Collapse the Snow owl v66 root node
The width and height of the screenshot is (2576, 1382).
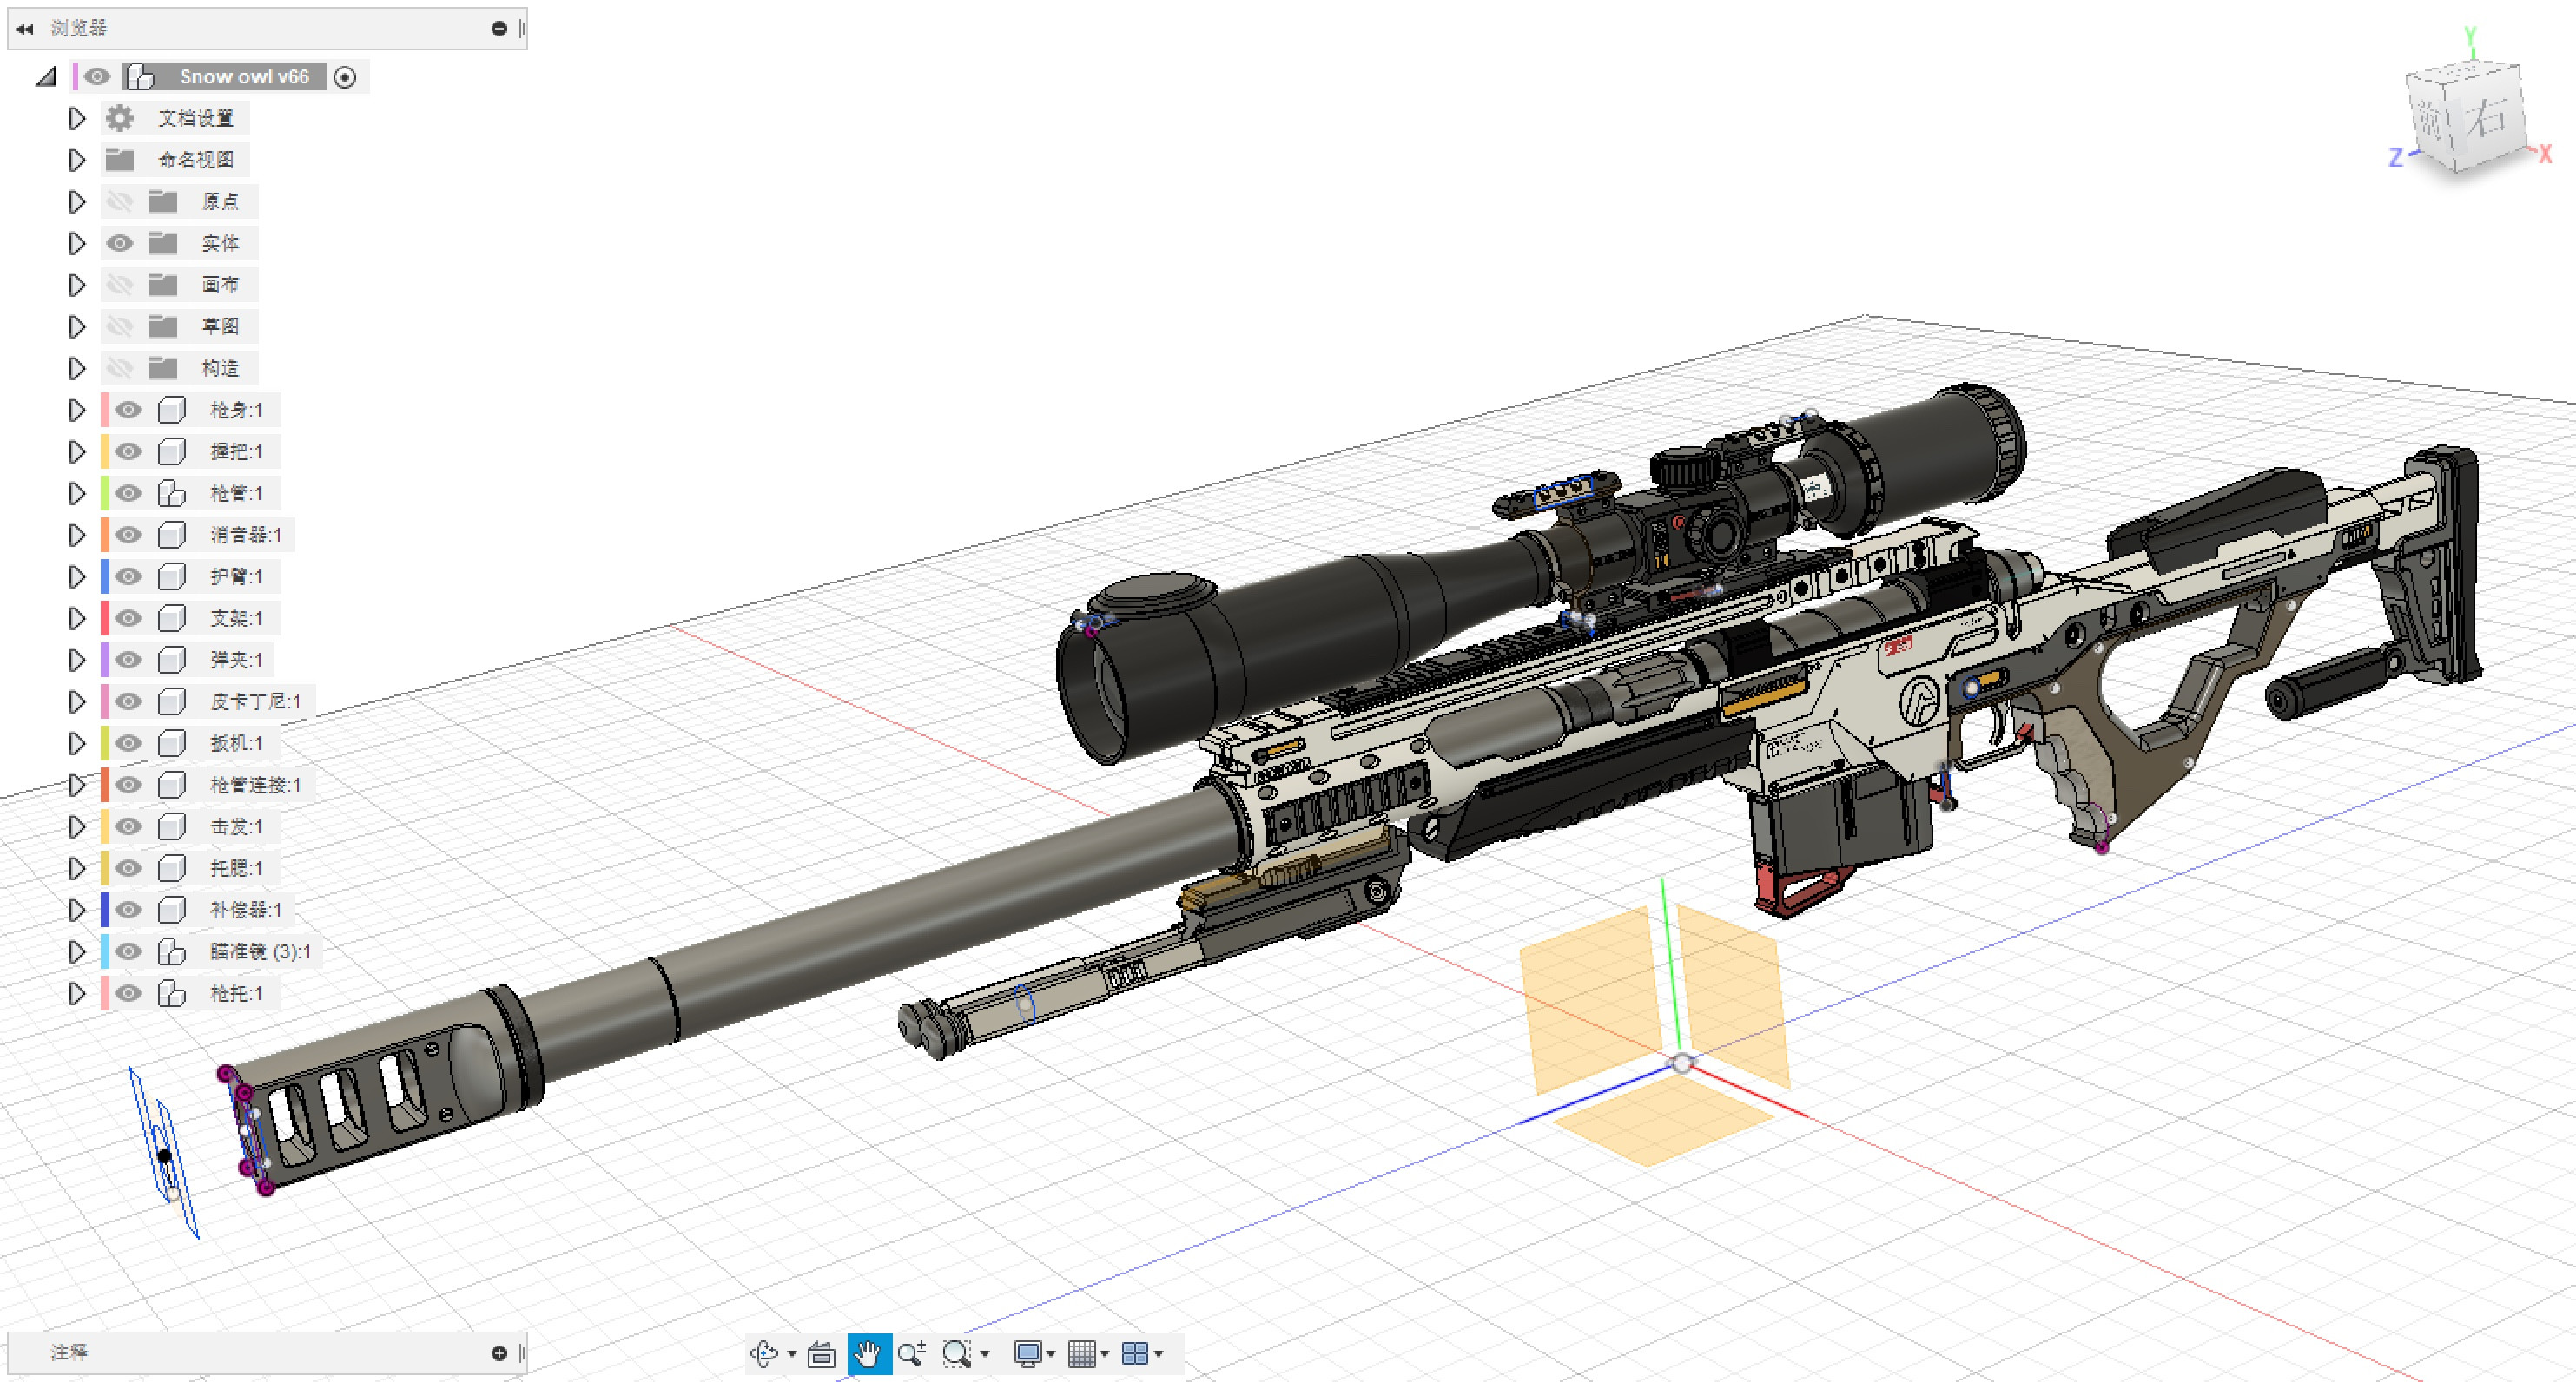pyautogui.click(x=46, y=77)
